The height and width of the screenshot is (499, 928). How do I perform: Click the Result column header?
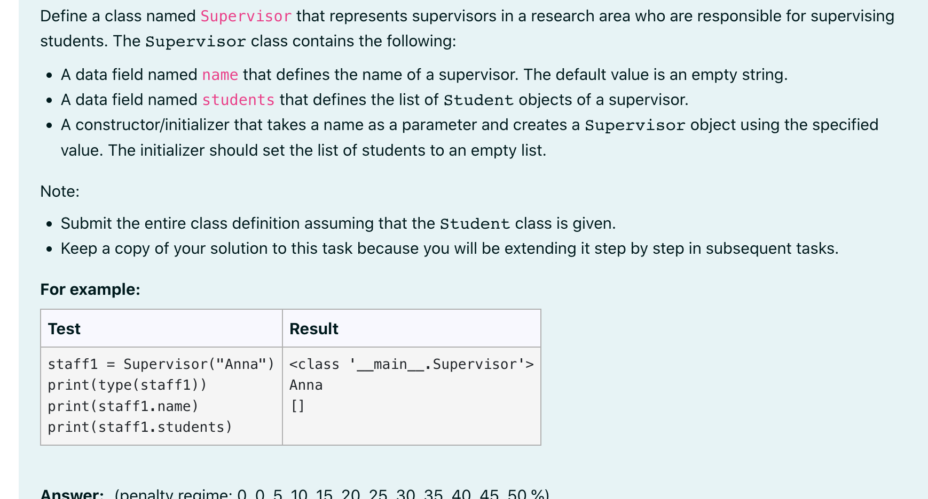tap(313, 328)
